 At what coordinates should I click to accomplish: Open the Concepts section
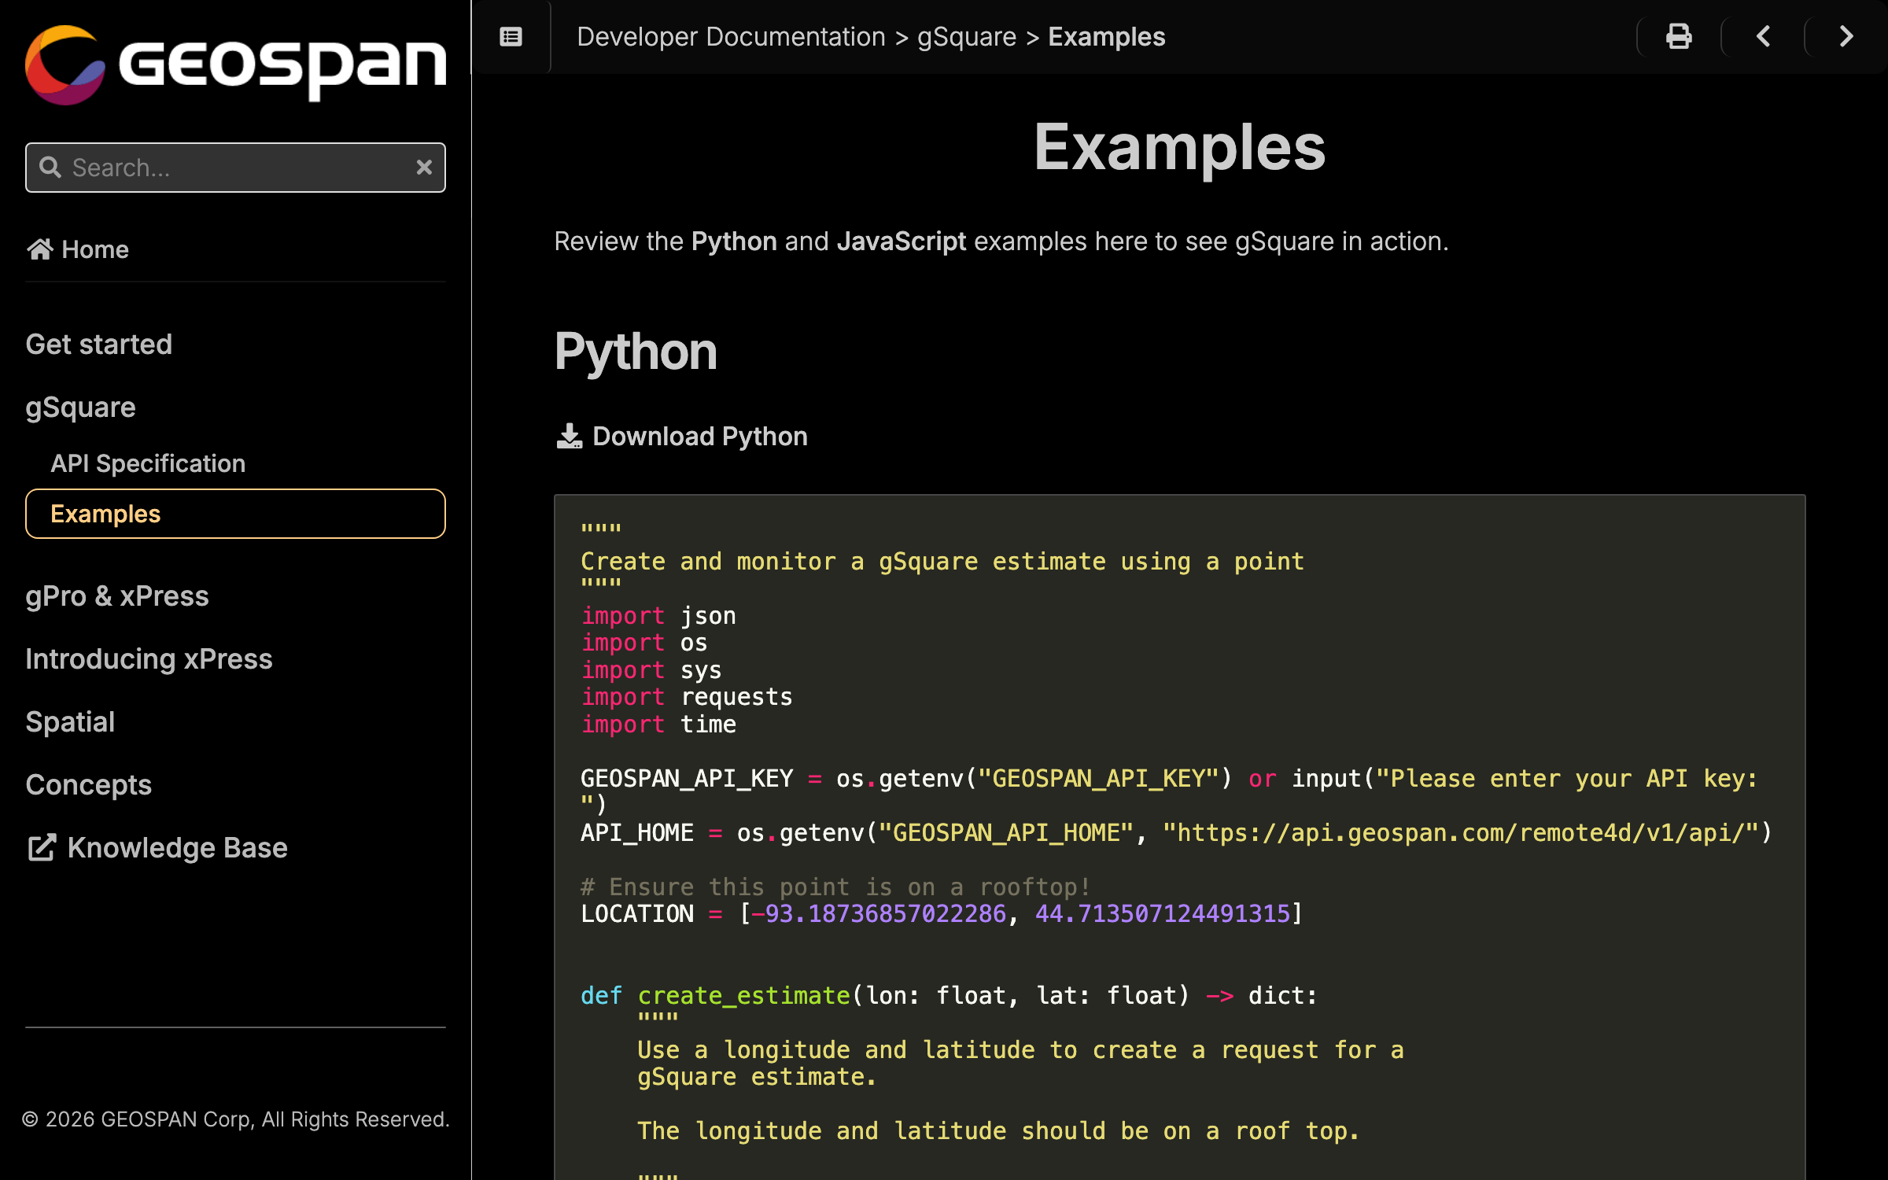(89, 785)
